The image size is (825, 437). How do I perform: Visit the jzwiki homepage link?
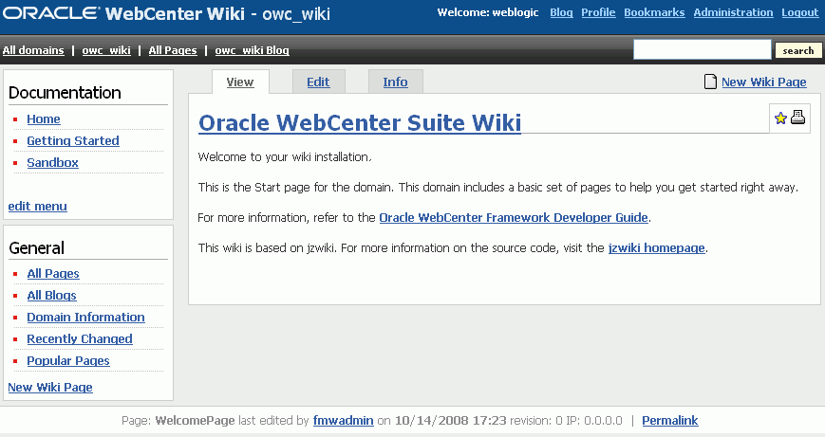click(657, 248)
